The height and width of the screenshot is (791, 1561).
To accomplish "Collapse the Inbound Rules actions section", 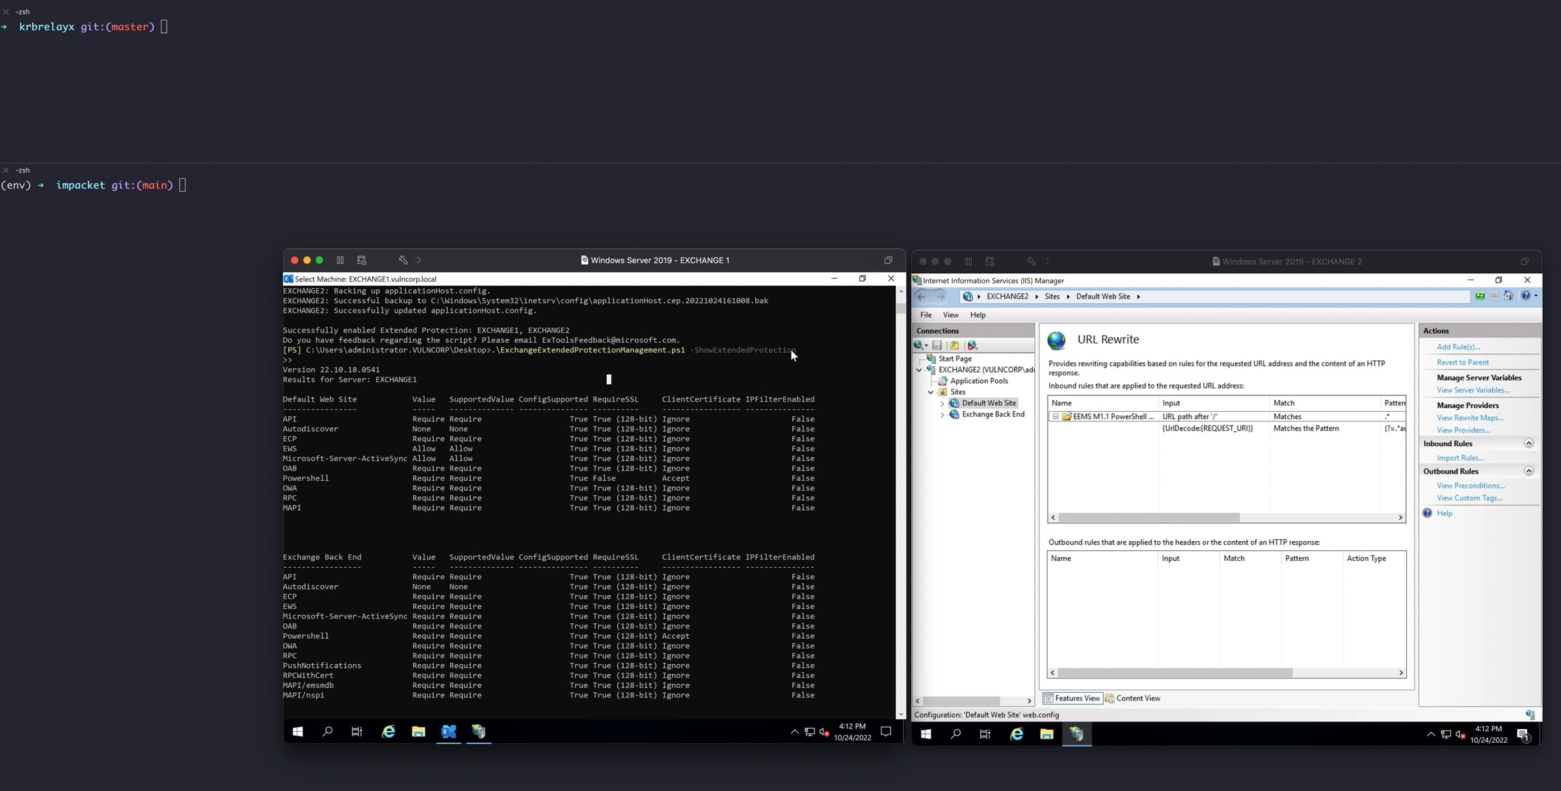I will coord(1528,444).
